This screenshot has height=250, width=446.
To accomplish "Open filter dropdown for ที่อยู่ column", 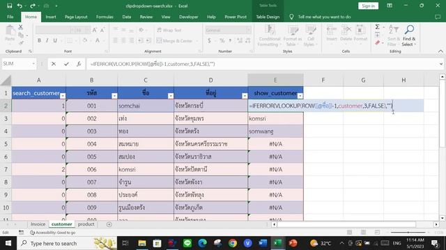I will (245, 96).
